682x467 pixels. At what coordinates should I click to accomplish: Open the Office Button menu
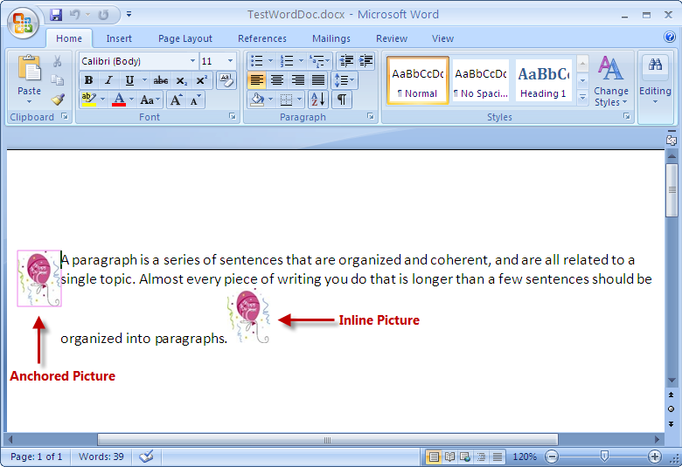click(23, 22)
